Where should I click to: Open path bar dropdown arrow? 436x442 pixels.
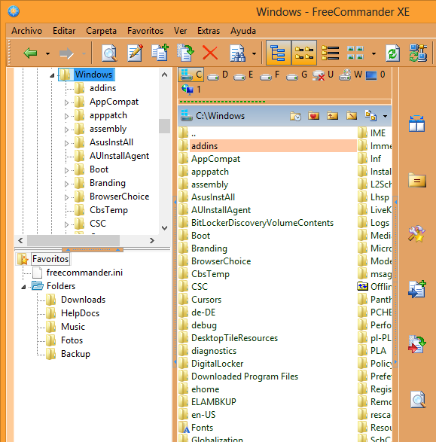pos(385,116)
